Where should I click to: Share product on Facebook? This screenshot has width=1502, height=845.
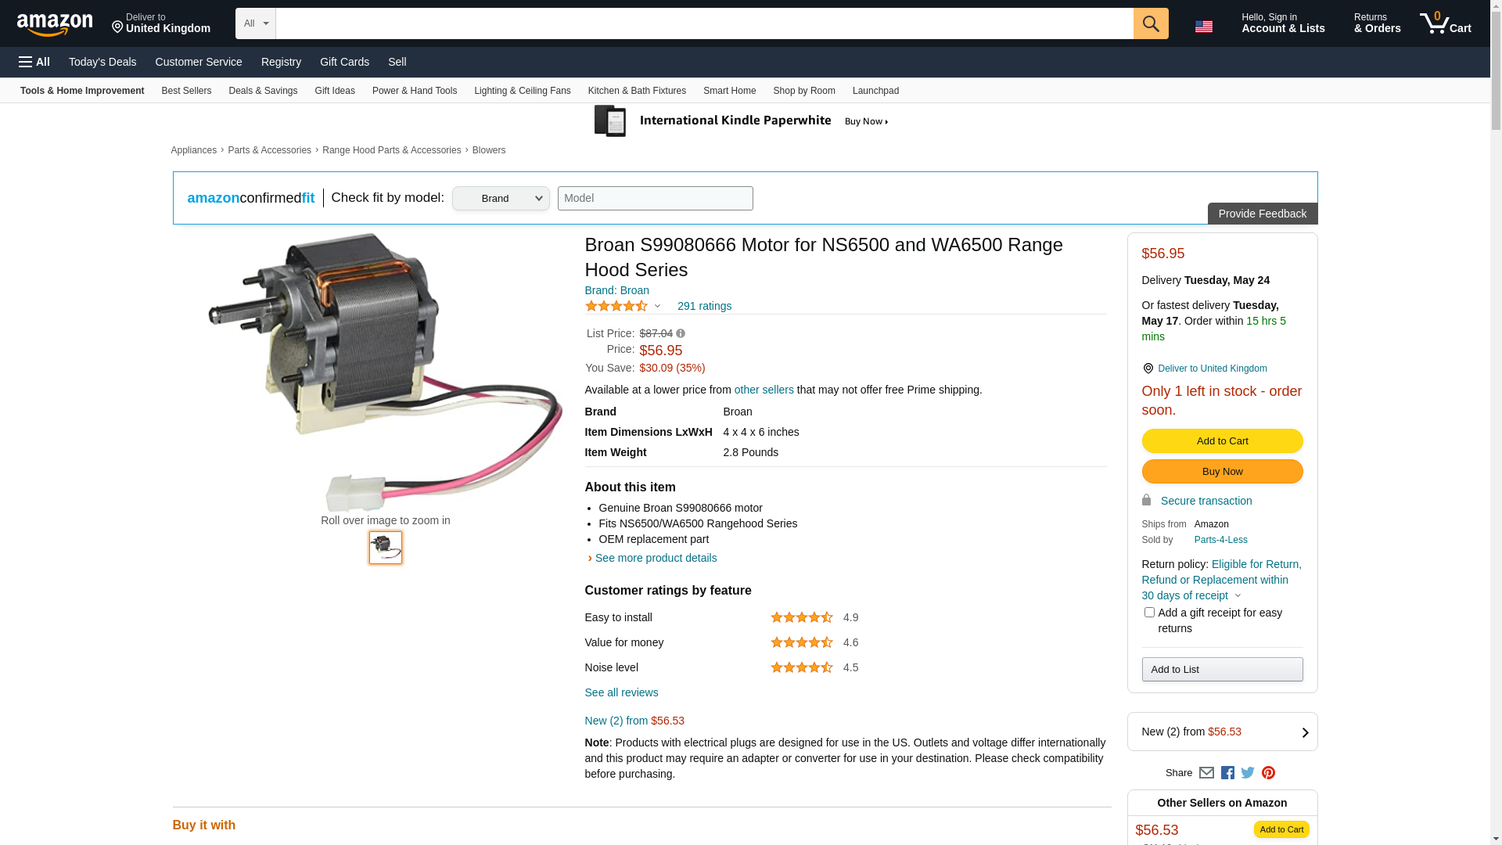(1227, 773)
